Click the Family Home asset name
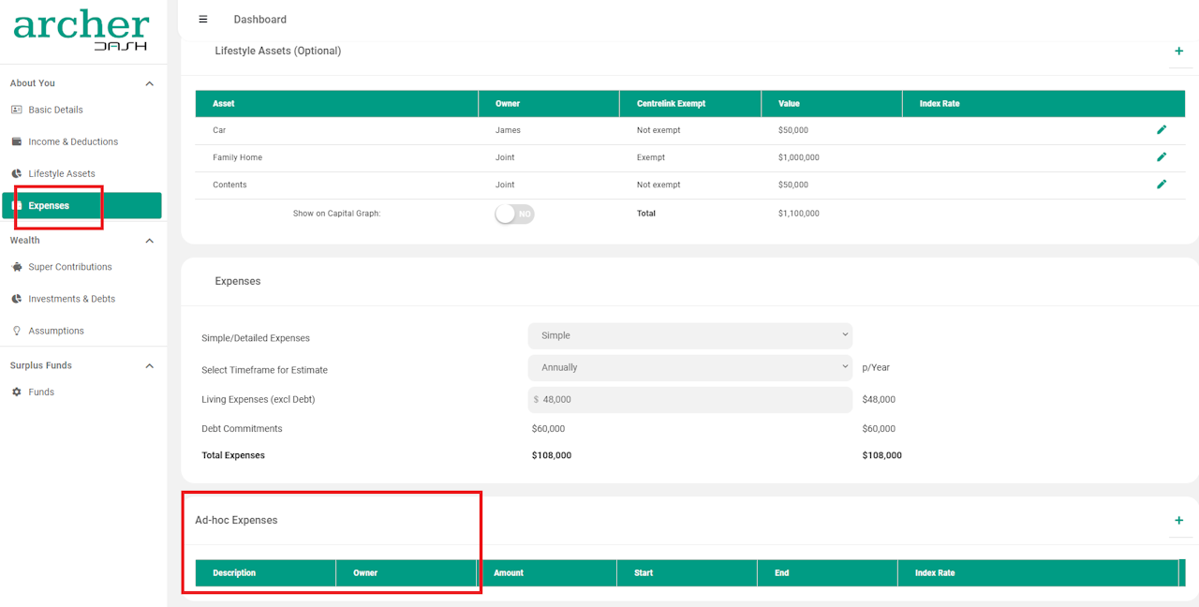The image size is (1199, 607). point(237,157)
